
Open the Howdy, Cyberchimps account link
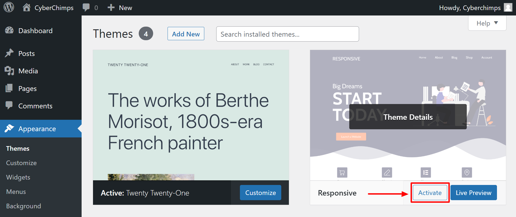click(470, 8)
